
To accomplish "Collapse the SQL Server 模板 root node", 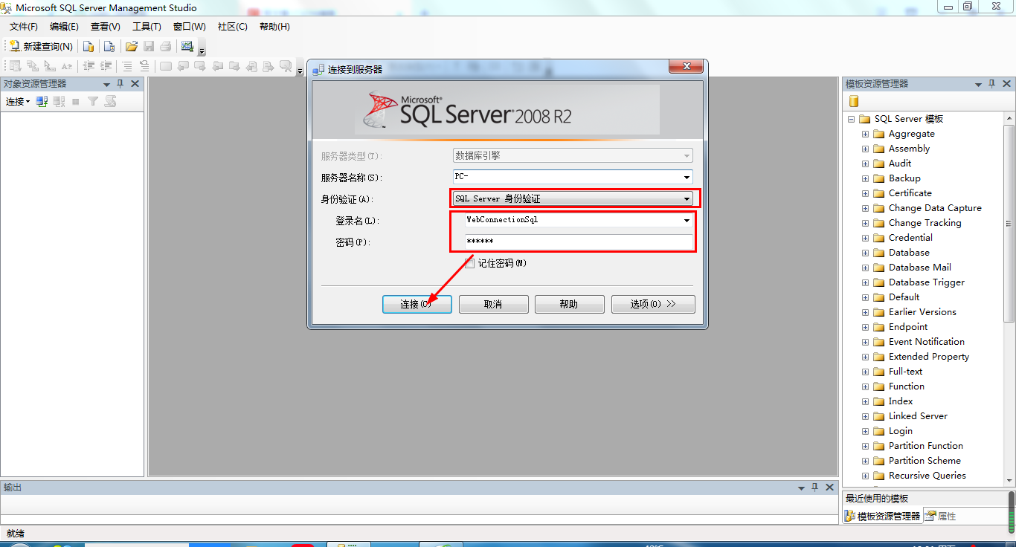I will pos(851,119).
